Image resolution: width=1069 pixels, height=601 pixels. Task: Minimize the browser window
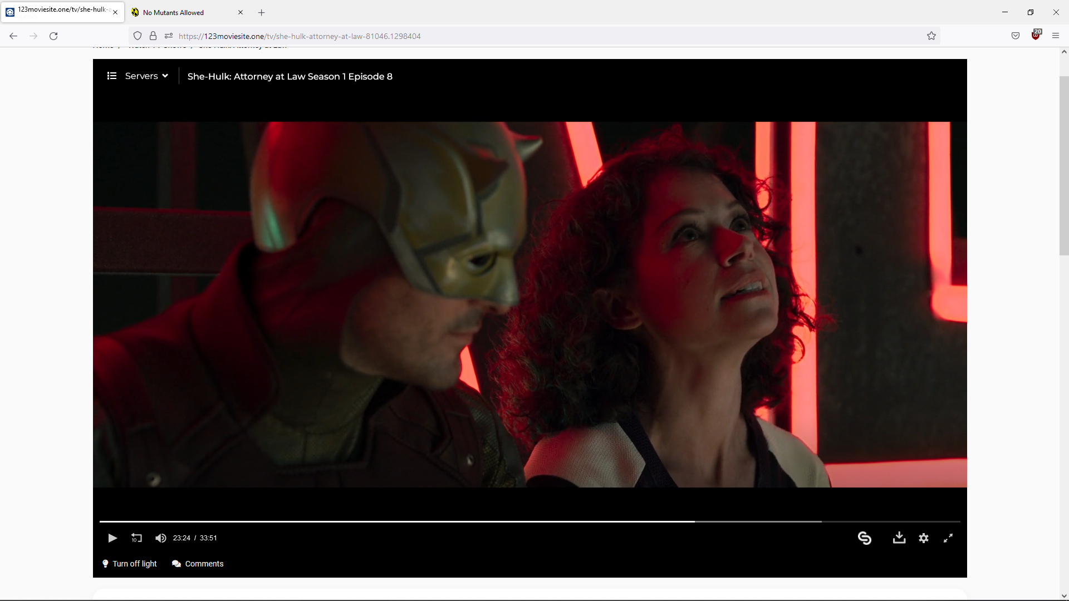tap(1005, 12)
